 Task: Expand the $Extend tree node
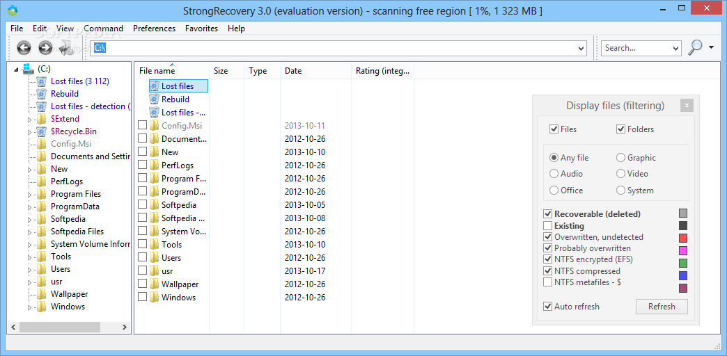30,120
